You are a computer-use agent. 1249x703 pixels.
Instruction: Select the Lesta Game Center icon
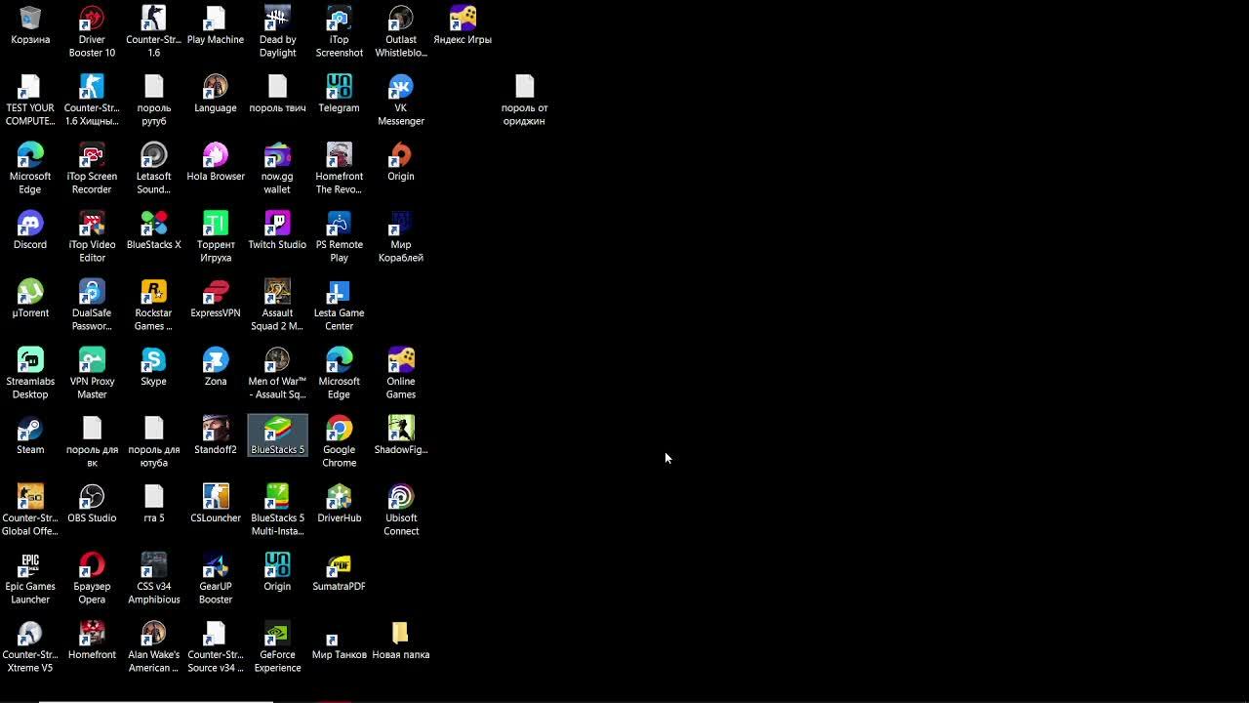(x=339, y=305)
